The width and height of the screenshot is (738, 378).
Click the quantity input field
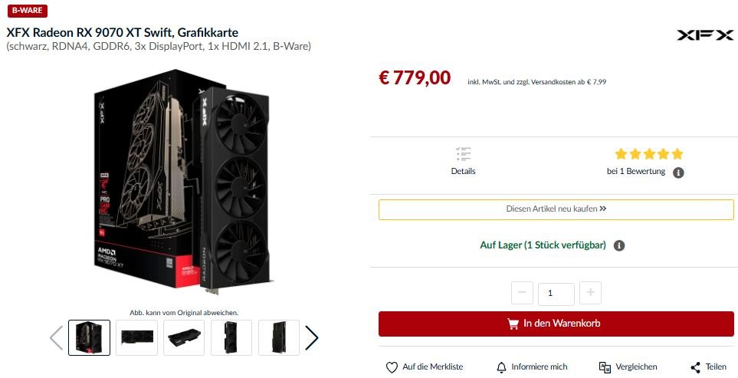point(556,294)
